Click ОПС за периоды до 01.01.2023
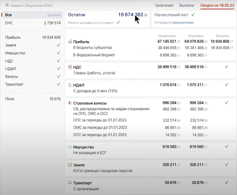This screenshot has width=237, height=195. pos(100,120)
